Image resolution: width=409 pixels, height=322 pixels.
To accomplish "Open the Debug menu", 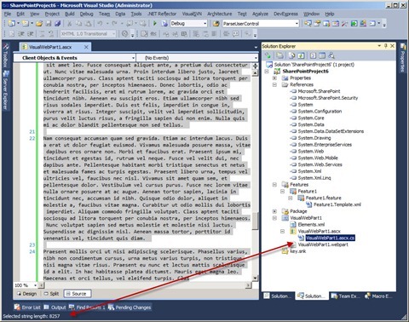I will point(86,14).
